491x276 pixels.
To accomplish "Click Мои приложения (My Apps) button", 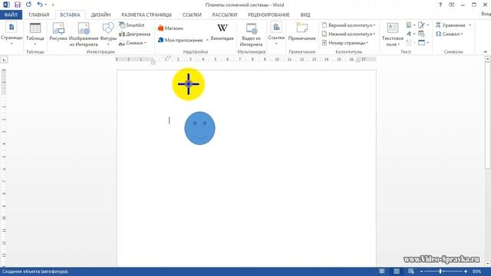I will point(181,40).
